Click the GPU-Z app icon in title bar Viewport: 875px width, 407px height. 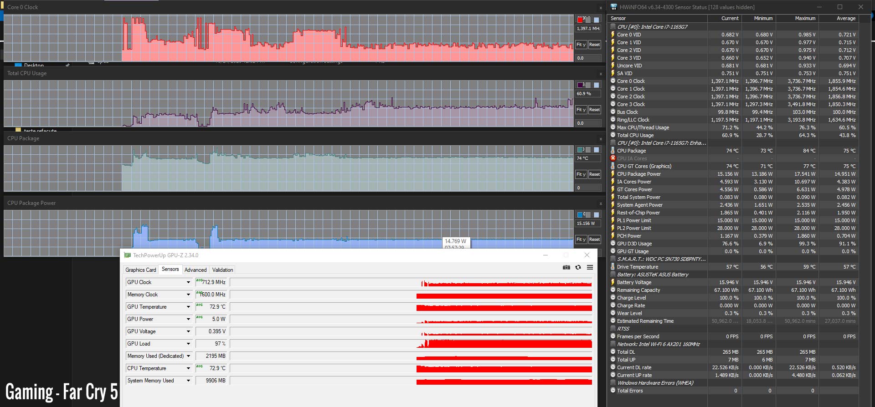coord(128,255)
